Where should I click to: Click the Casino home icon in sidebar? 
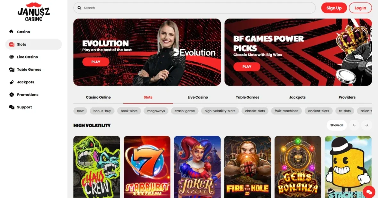coord(11,32)
